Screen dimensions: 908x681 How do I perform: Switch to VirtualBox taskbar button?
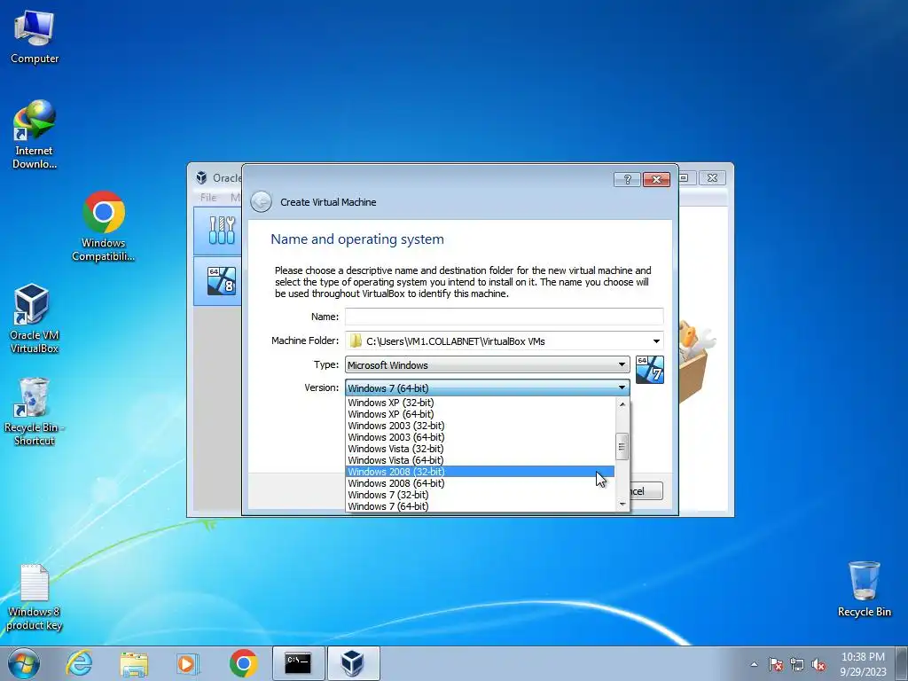tap(353, 663)
